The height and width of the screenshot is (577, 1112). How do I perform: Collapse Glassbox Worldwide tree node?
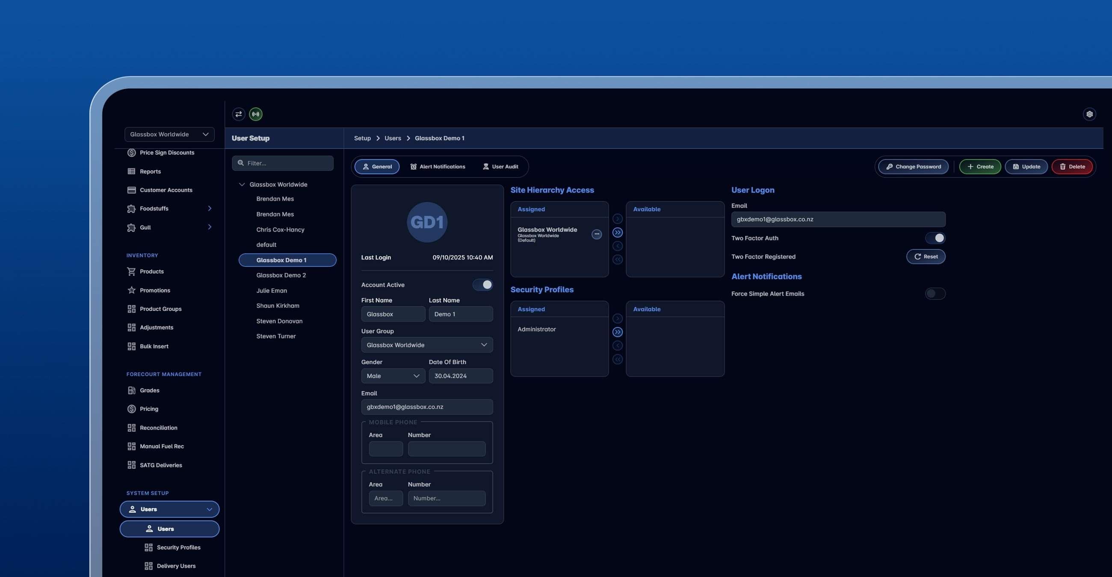pos(242,185)
